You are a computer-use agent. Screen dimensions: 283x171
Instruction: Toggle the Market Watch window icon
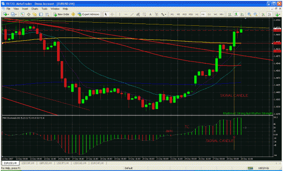[22, 14]
